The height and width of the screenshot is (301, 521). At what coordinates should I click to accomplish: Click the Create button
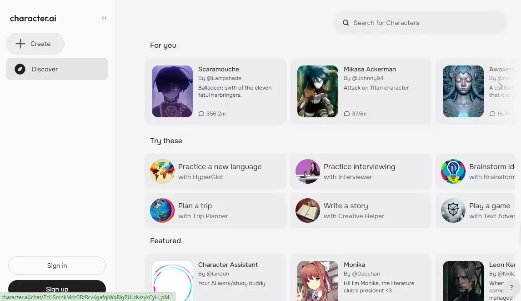point(35,44)
